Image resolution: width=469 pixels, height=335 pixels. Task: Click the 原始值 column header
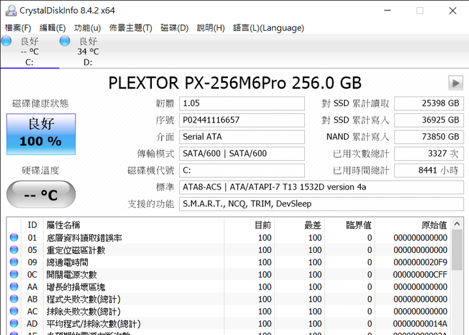[x=413, y=225]
